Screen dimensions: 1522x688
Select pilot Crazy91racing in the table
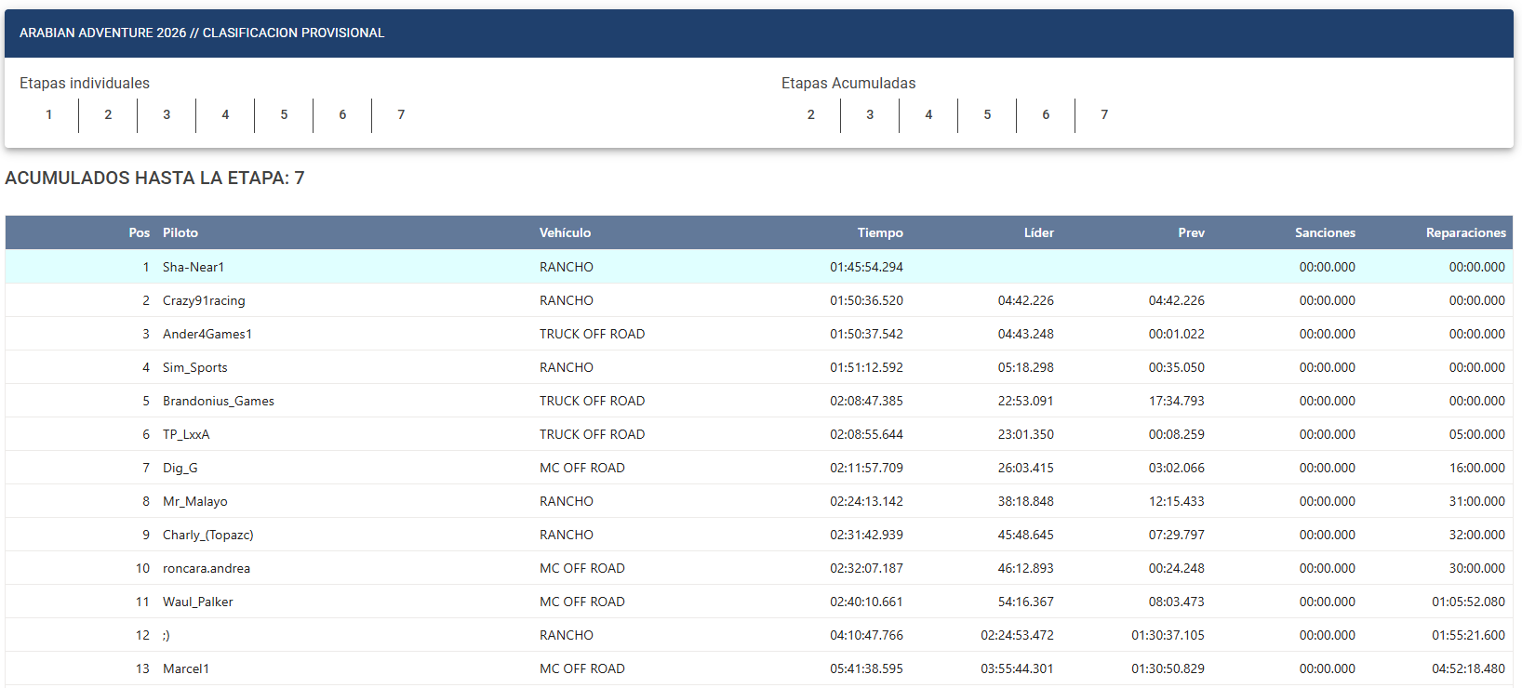204,300
